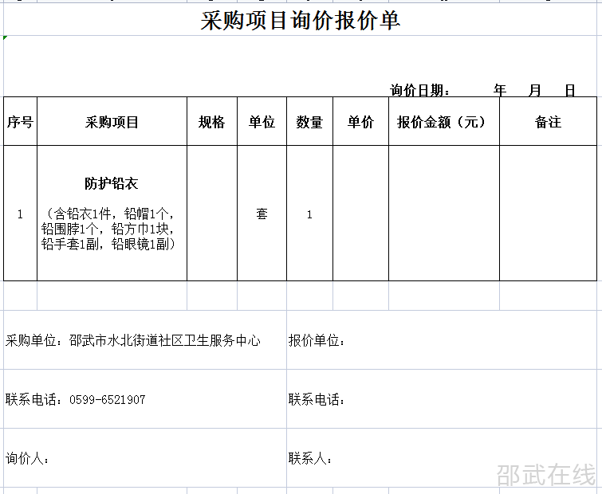Click the 单价 column header
The width and height of the screenshot is (602, 494).
point(360,122)
